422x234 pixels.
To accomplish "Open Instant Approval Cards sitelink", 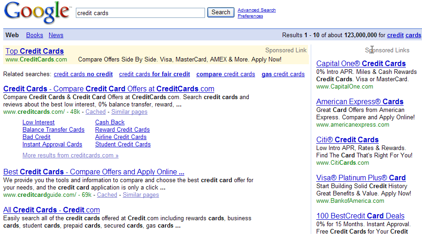I will [52, 144].
